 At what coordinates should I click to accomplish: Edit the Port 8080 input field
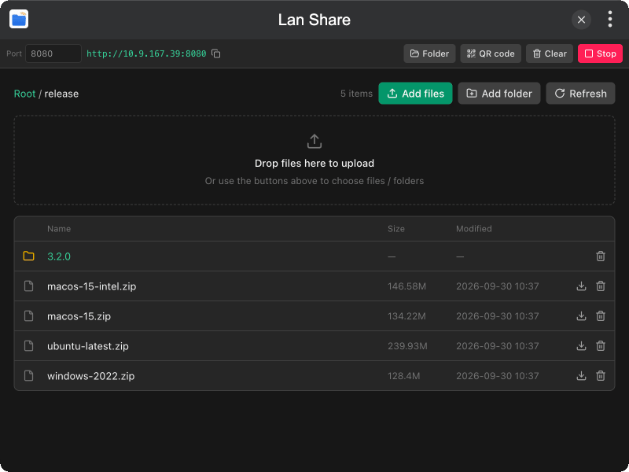click(x=53, y=53)
